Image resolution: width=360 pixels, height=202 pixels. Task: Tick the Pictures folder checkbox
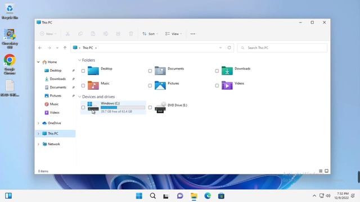click(x=150, y=86)
